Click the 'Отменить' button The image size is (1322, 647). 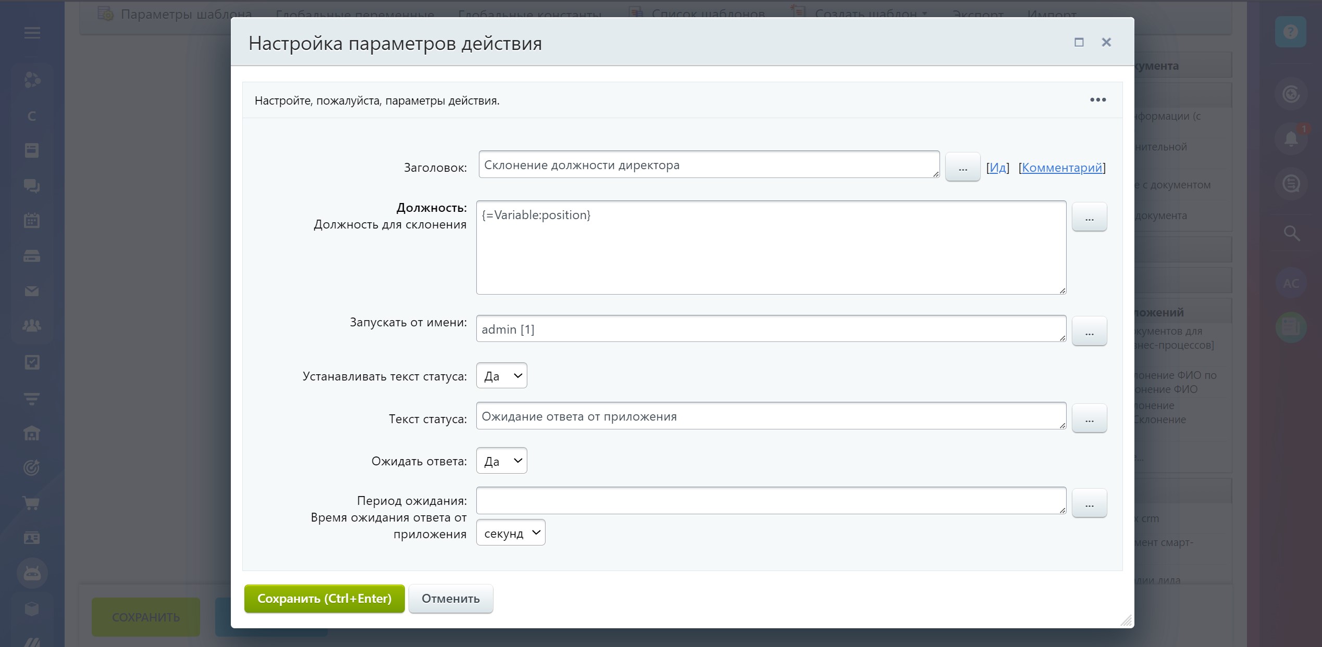[x=450, y=599]
